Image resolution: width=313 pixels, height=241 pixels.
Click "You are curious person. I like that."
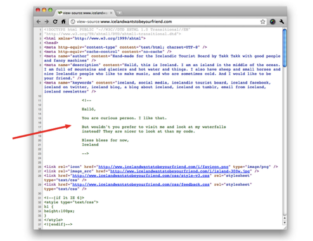(124, 118)
